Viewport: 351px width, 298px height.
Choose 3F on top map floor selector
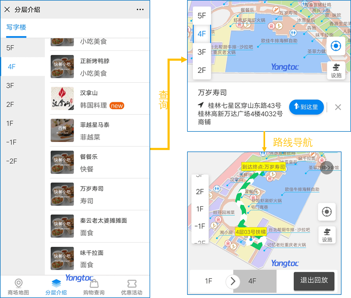pyautogui.click(x=202, y=52)
